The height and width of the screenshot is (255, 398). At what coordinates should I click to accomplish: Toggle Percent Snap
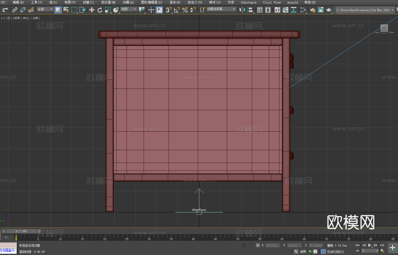click(x=185, y=10)
